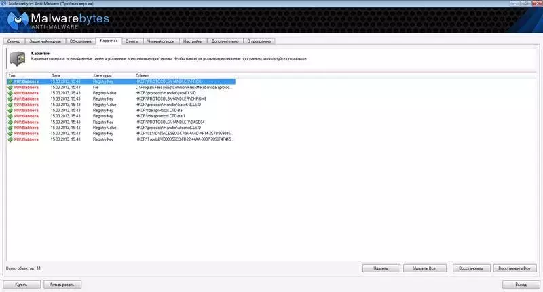Switch to the Настройки tab
543x292 pixels.
[193, 41]
